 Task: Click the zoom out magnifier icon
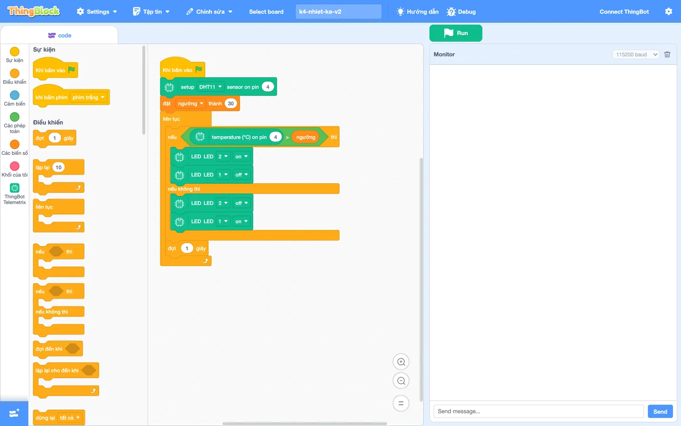click(x=401, y=381)
